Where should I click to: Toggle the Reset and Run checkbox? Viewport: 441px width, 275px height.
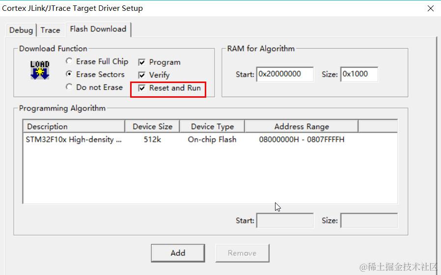click(142, 88)
